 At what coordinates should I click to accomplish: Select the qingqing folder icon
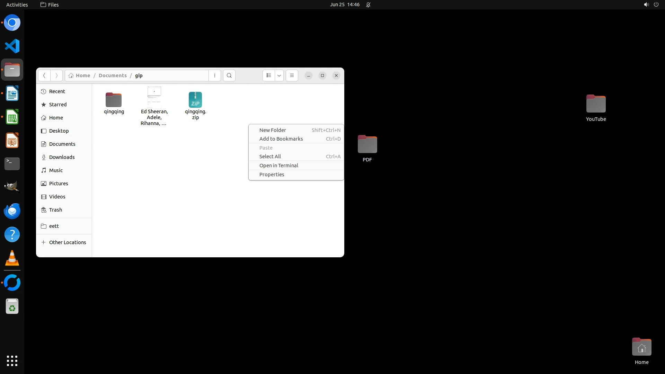pos(114,100)
